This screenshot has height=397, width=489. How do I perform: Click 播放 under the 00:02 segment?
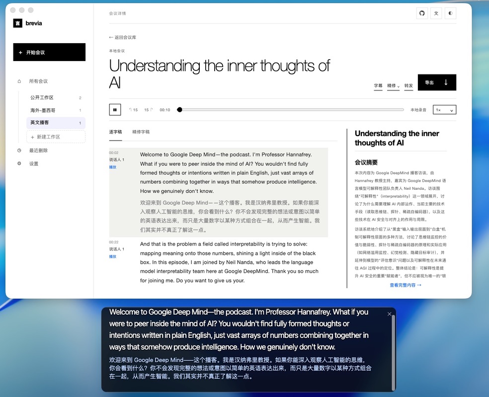coord(113,167)
